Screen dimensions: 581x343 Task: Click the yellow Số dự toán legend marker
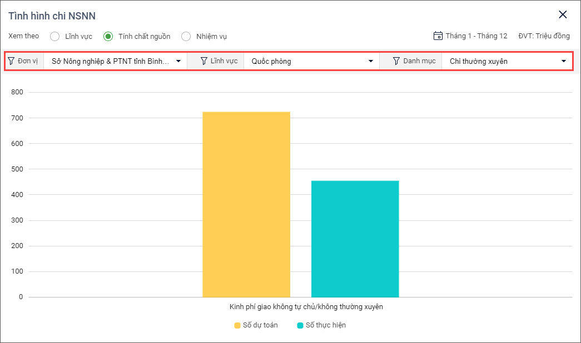237,325
